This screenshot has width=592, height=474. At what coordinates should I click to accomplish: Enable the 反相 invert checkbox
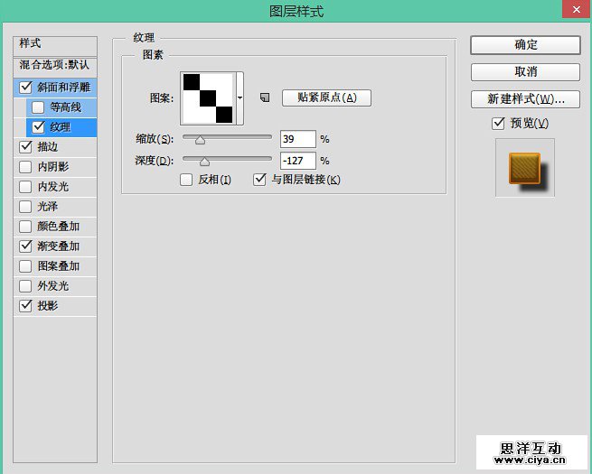[x=187, y=180]
